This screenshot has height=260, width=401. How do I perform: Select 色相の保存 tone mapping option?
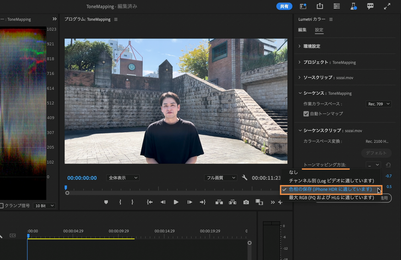(x=330, y=189)
